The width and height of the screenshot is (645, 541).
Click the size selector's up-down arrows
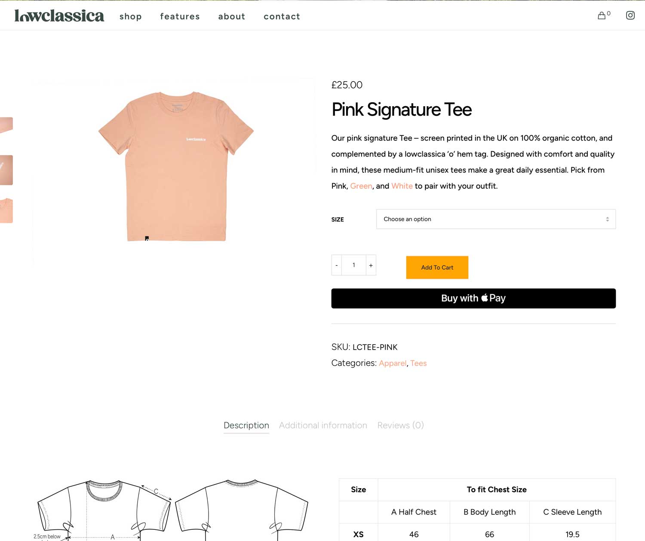point(608,219)
